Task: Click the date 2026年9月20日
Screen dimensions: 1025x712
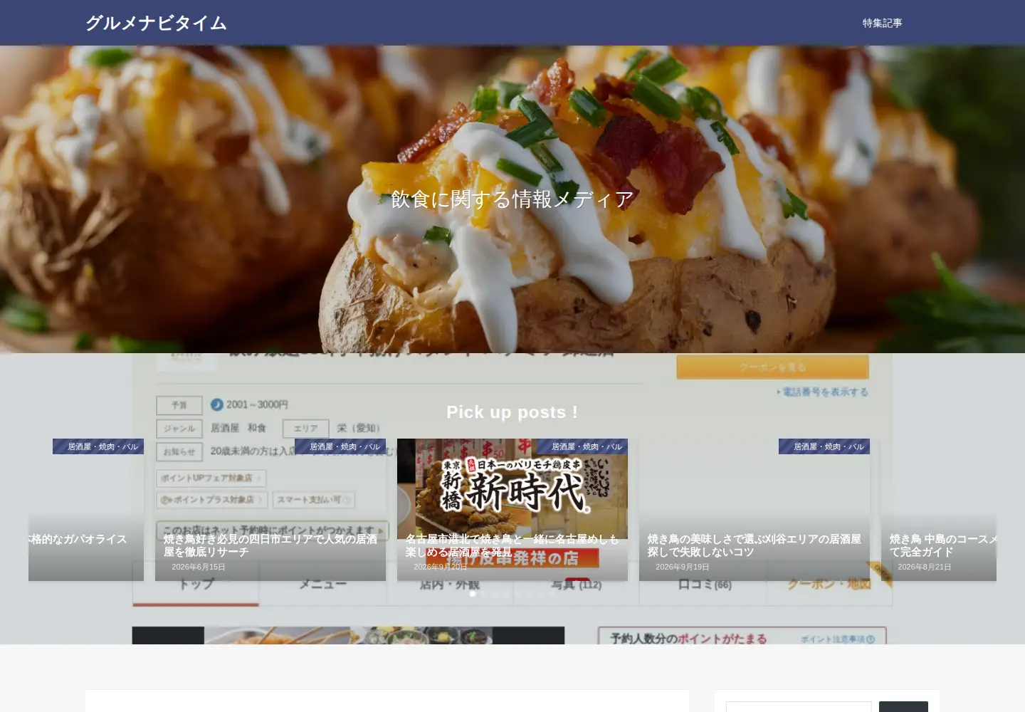Action: click(441, 567)
